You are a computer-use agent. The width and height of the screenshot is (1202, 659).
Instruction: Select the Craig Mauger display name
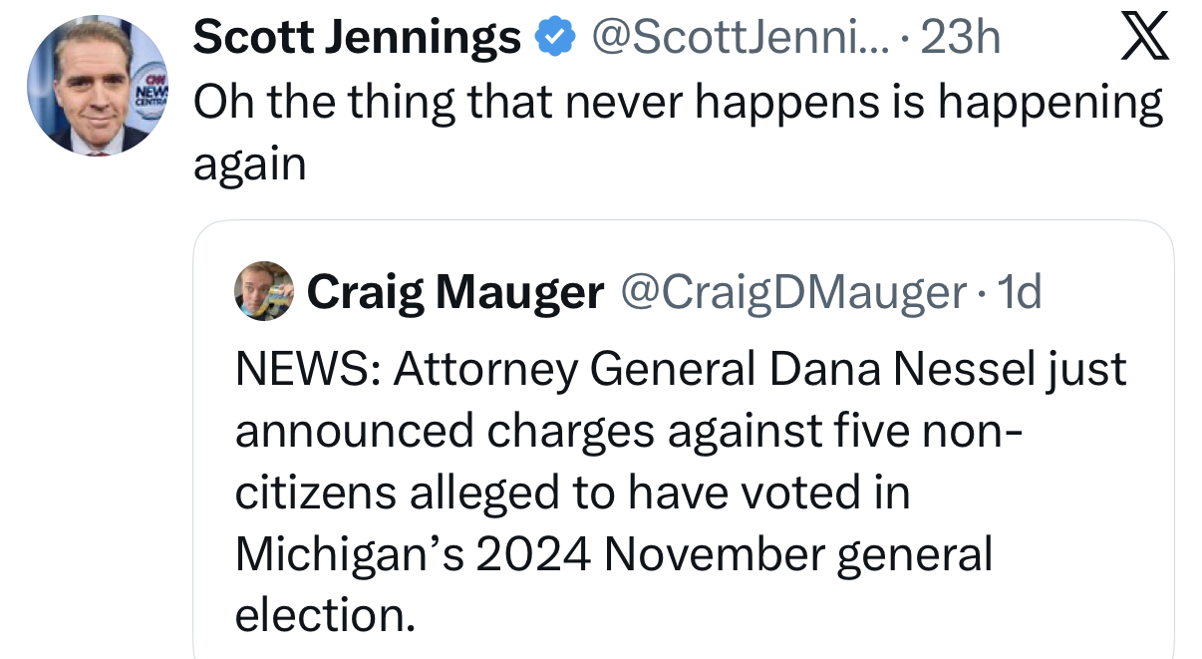[x=455, y=292]
